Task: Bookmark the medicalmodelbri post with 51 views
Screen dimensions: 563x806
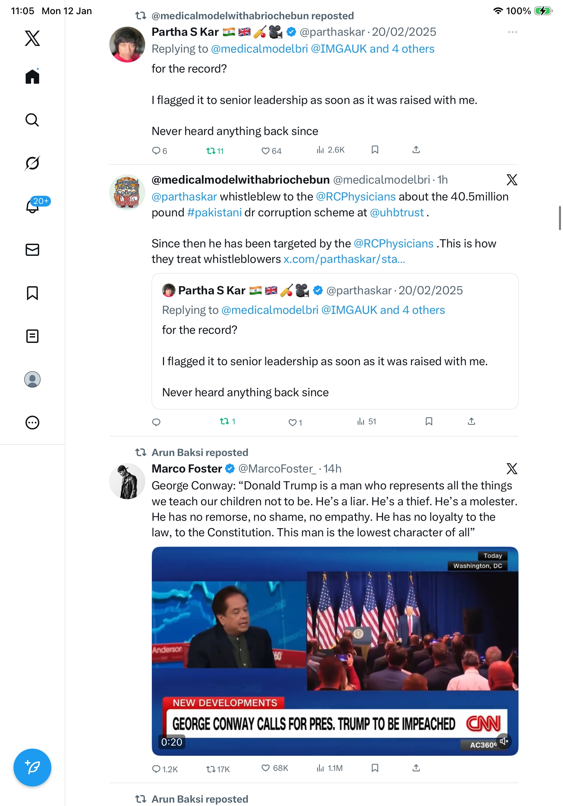Action: (x=429, y=421)
